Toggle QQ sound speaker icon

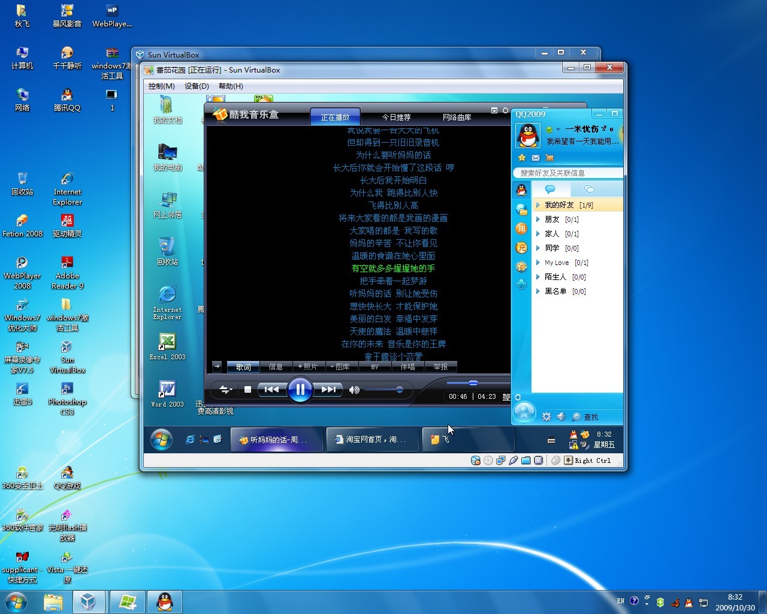tap(561, 417)
